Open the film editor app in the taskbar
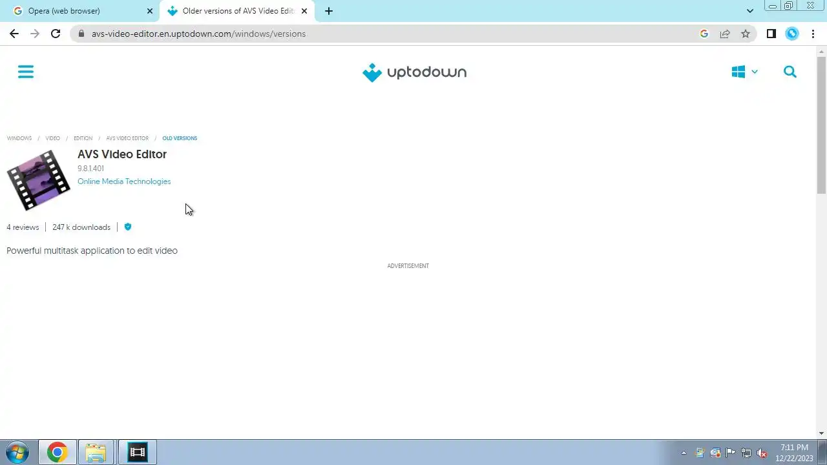 pos(138,452)
